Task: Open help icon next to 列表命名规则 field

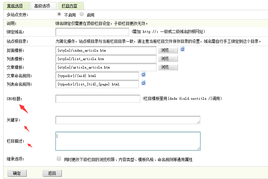Action: pos(143,83)
